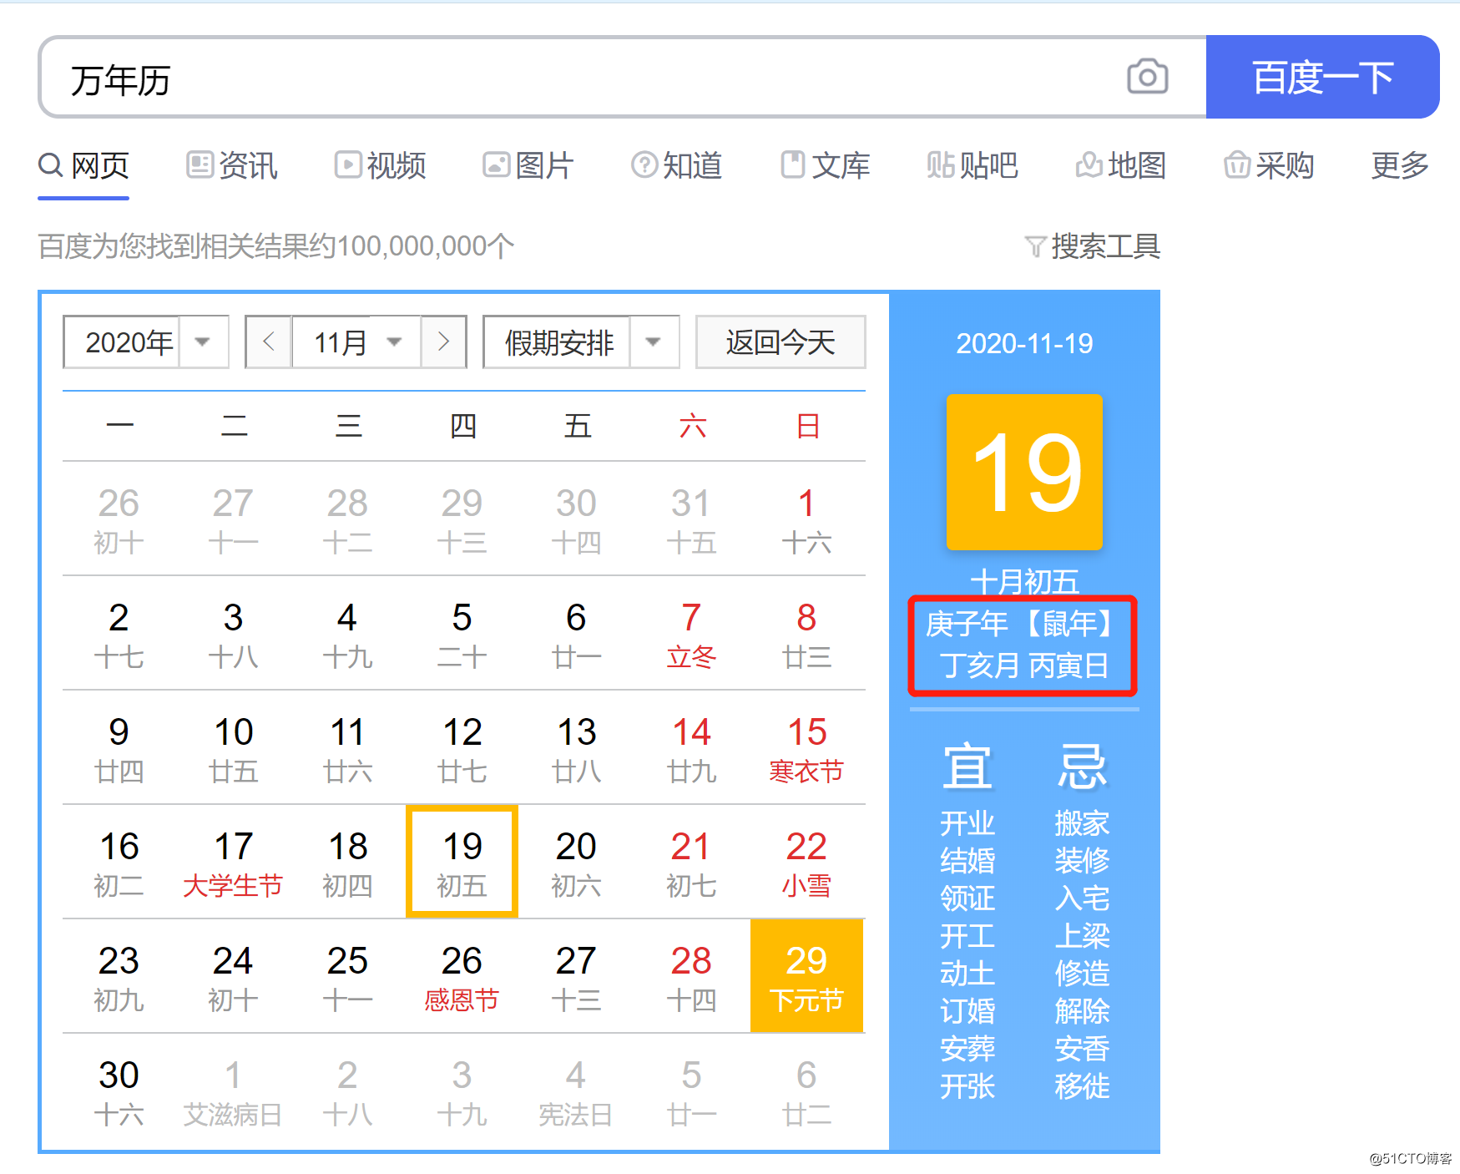1460x1174 pixels.
Task: Click the result count text 100,000,000个
Action: pos(426,246)
